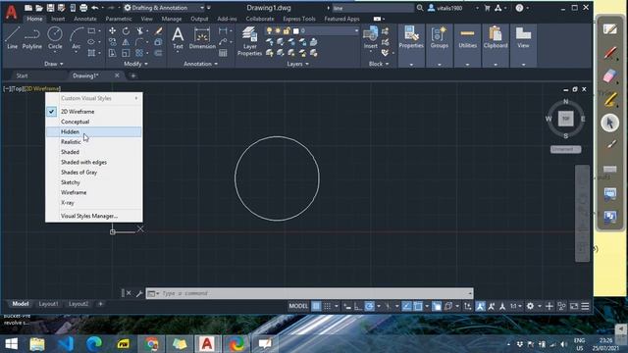Viewport: 628px width, 353px height.
Task: Click the command line customize wrench icon
Action: click(x=139, y=293)
